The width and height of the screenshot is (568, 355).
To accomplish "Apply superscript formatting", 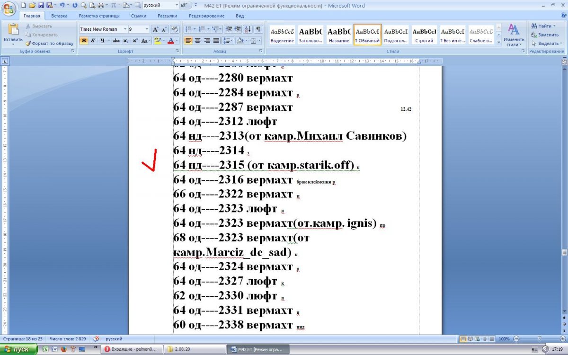I will pyautogui.click(x=135, y=41).
